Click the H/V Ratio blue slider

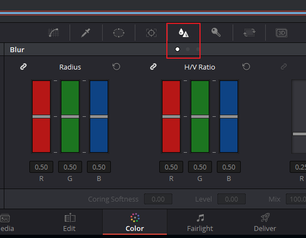pyautogui.click(x=229, y=116)
